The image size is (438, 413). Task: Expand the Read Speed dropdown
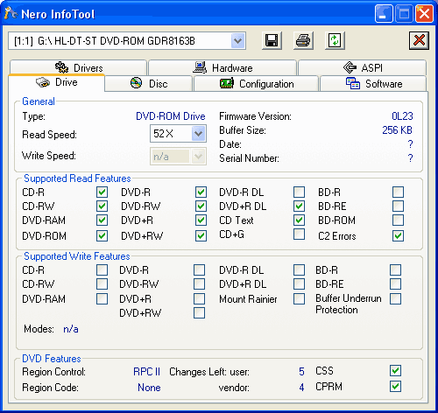[x=199, y=134]
